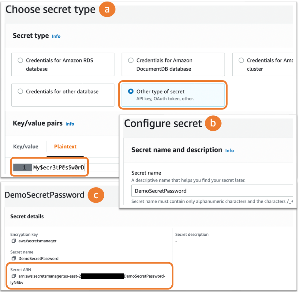This screenshot has width=299, height=292.
Task: Copy the aws/secretsmanager encryption key value
Action: (x=14, y=241)
